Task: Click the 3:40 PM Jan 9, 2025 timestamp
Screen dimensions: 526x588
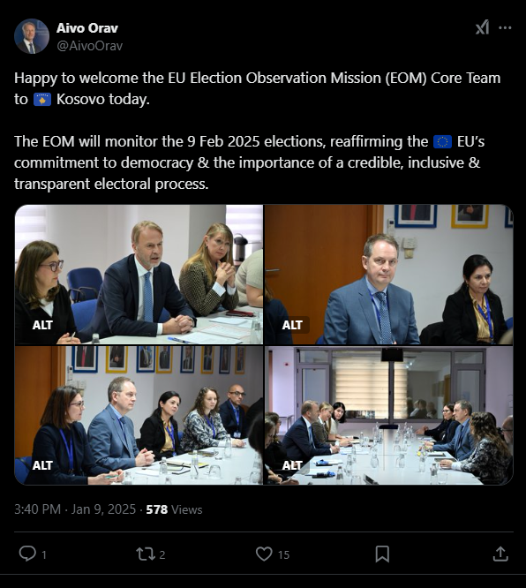Action: (75, 509)
